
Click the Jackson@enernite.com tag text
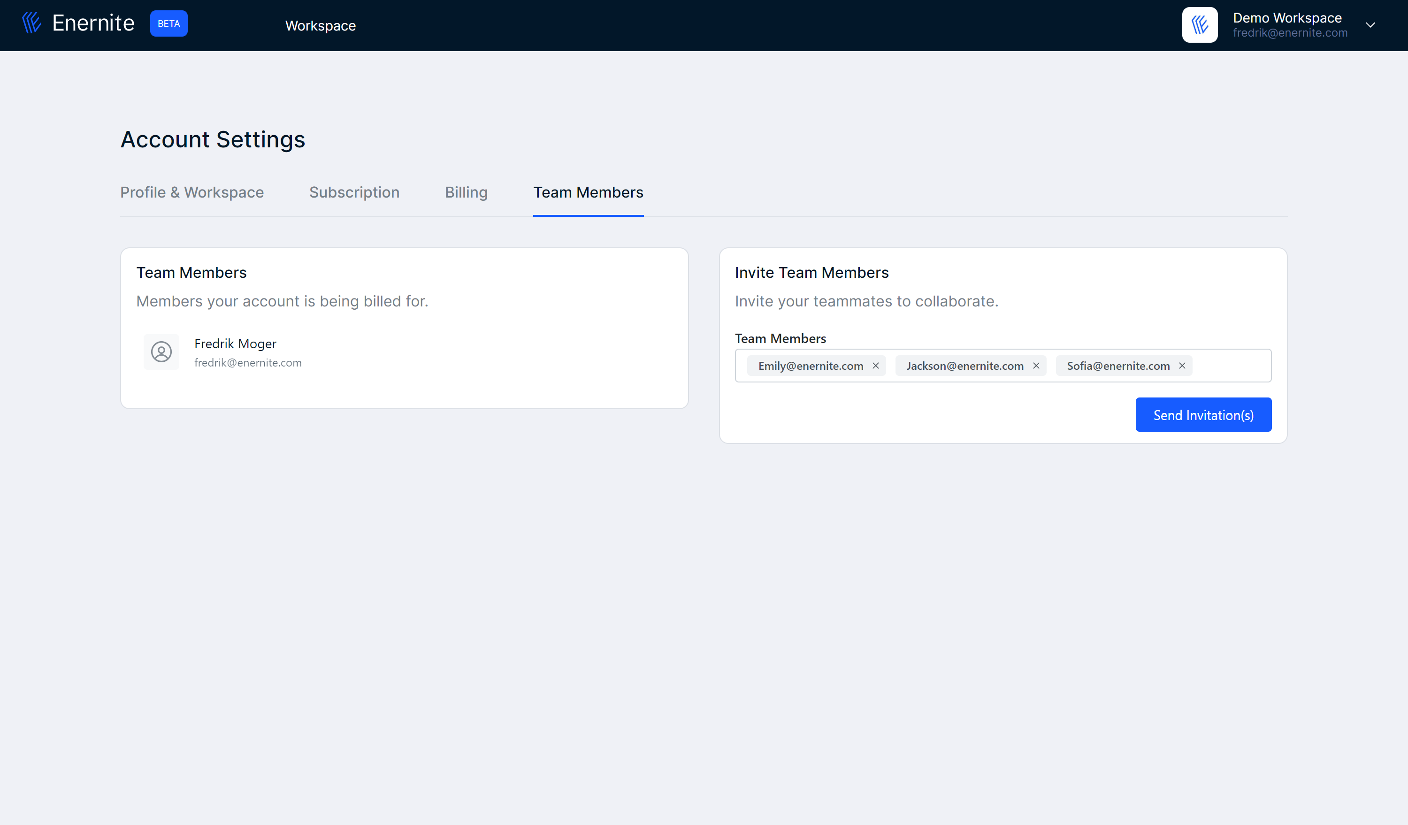click(965, 366)
